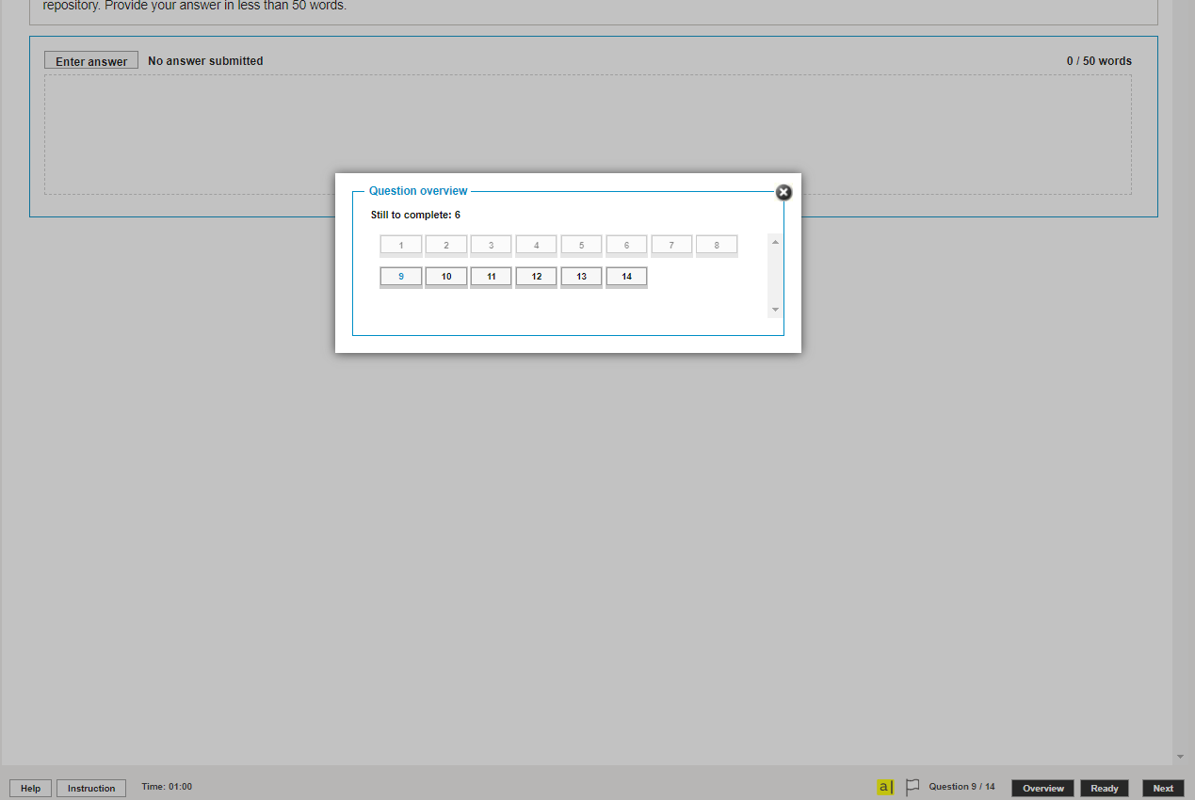Open the Instruction panel
The height and width of the screenshot is (800, 1195).
tap(91, 789)
